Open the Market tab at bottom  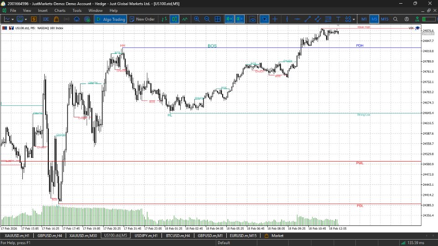(x=274, y=236)
